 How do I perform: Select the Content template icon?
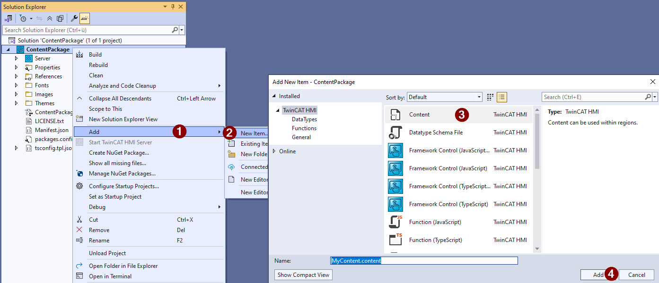click(x=395, y=115)
